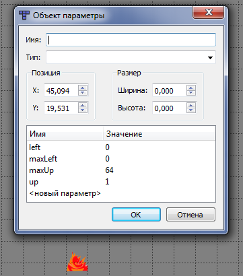Close the Объект параметры dialog
This screenshot has width=243, height=276.
(x=209, y=12)
